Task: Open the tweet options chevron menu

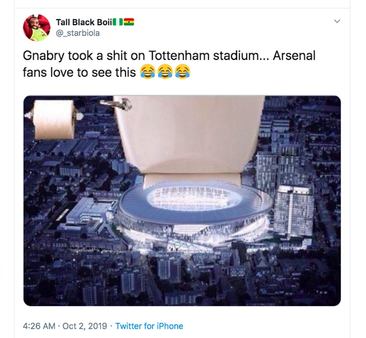Action: pyautogui.click(x=337, y=21)
